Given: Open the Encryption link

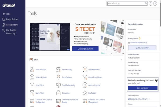Looking at the screenshot, I should (x=66, y=93).
